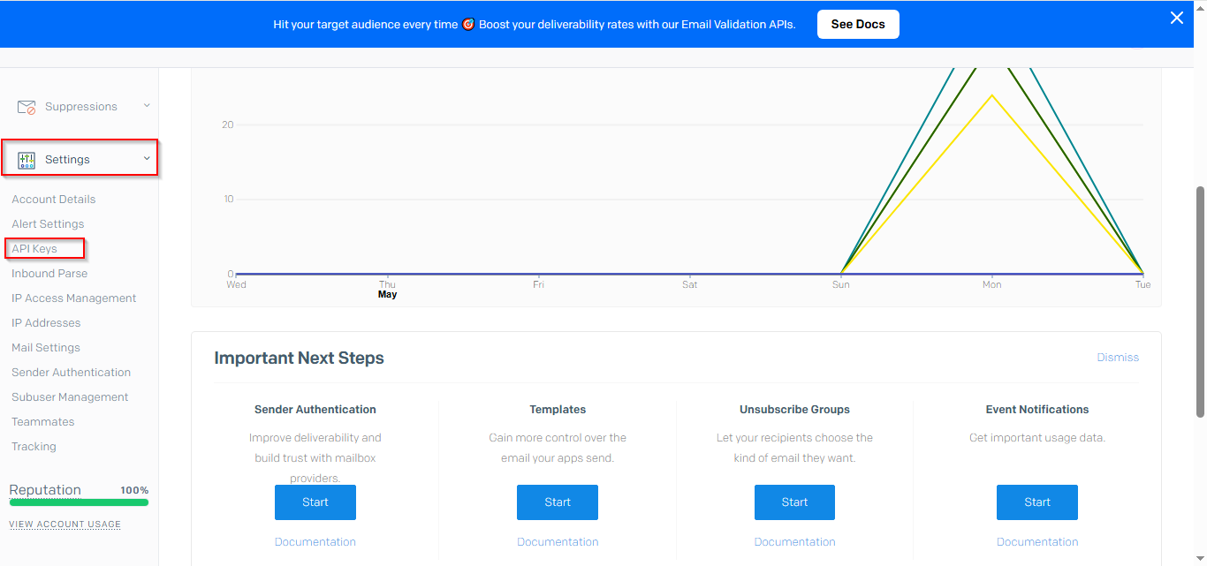This screenshot has height=566, width=1207.
Task: Click the Sender Authentication card heading
Action: [x=315, y=410]
